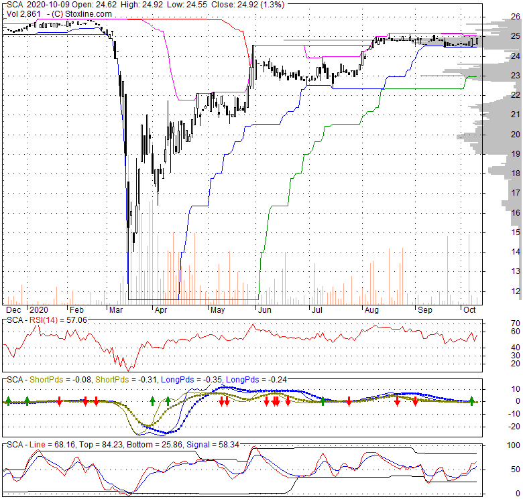The height and width of the screenshot is (499, 523).
Task: Click the 'Aug' label on time axis
Action: click(371, 310)
